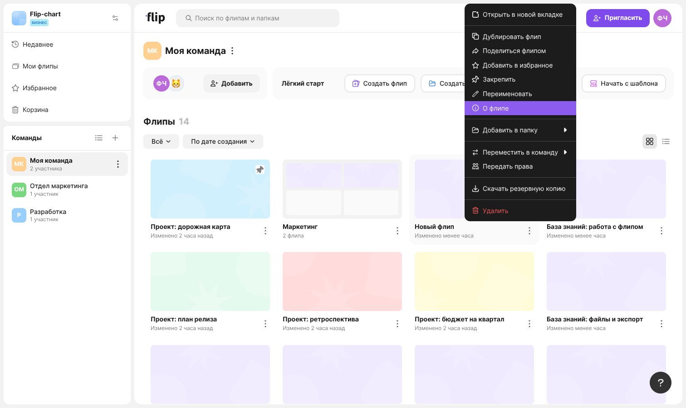This screenshot has width=686, height=408.
Task: Click the flip logo
Action: pyautogui.click(x=156, y=18)
